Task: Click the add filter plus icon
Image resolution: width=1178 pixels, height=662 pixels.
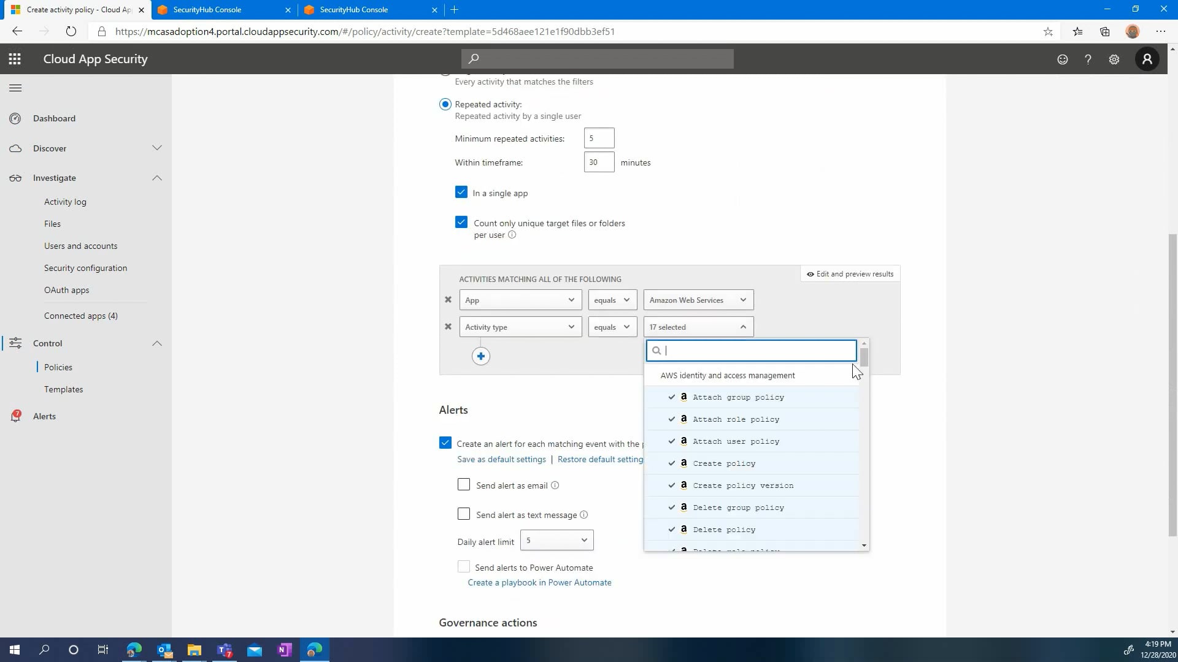Action: coord(482,356)
